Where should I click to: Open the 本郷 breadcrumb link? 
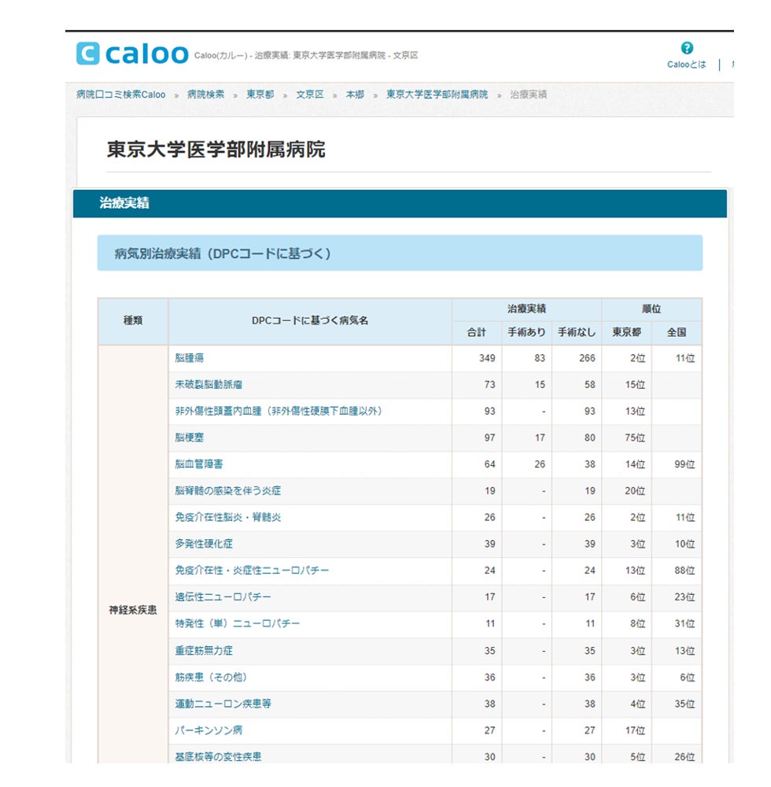[355, 94]
